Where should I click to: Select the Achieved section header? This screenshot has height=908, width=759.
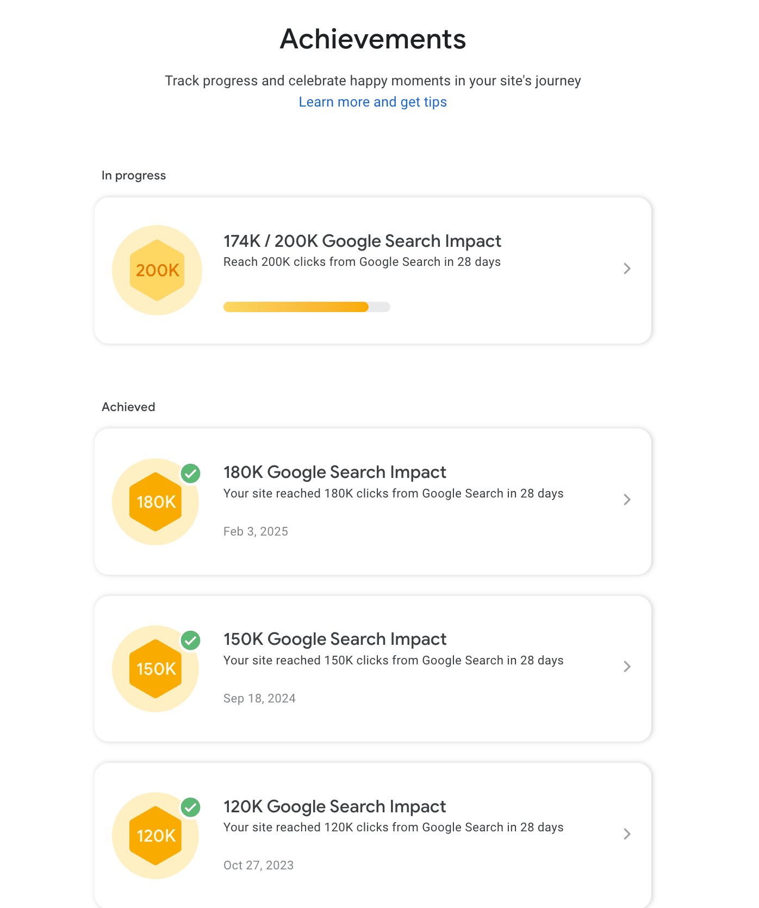click(128, 406)
